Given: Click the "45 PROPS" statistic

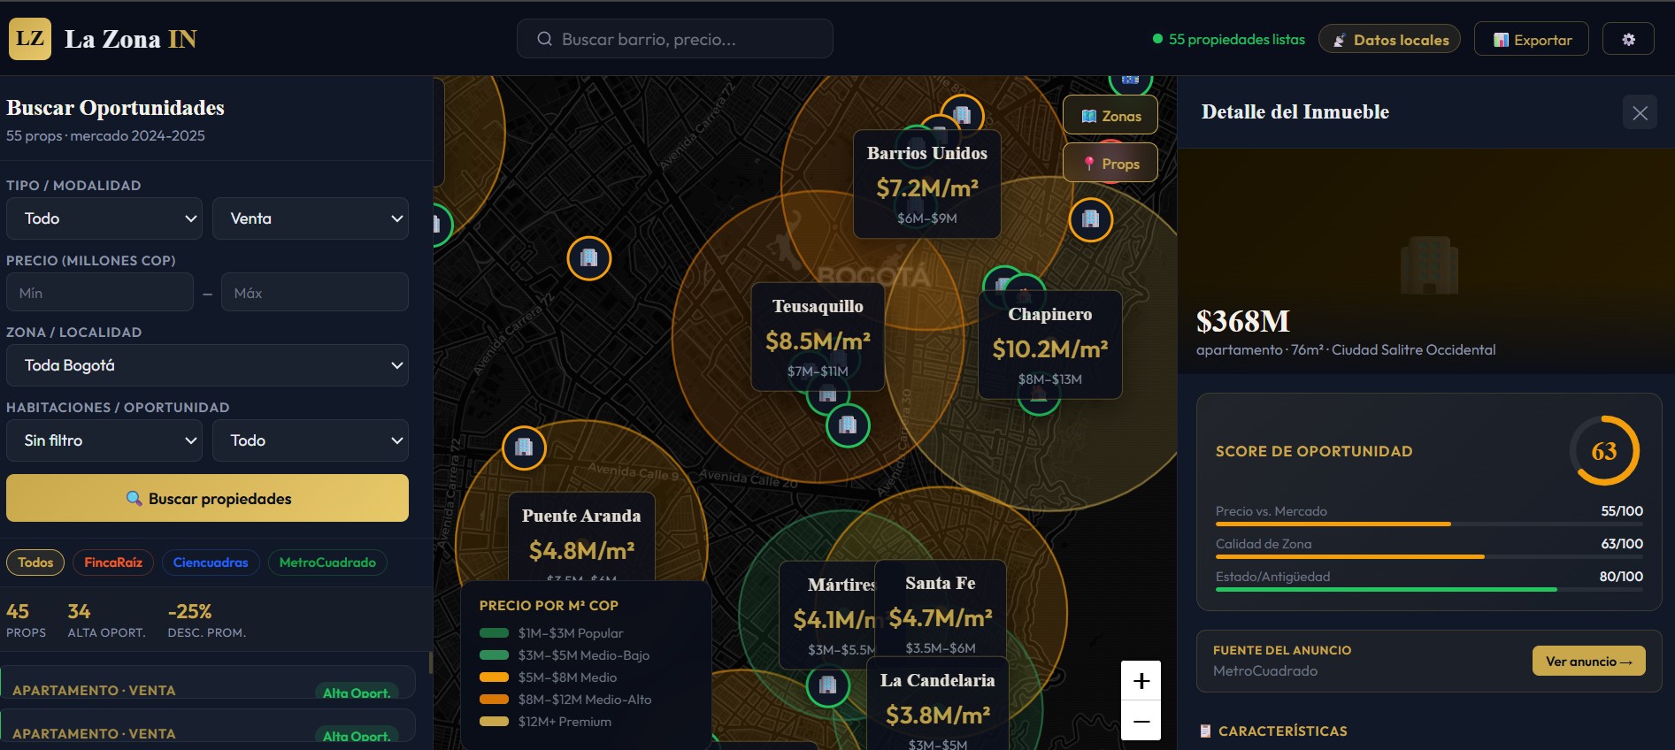Looking at the screenshot, I should (26, 620).
